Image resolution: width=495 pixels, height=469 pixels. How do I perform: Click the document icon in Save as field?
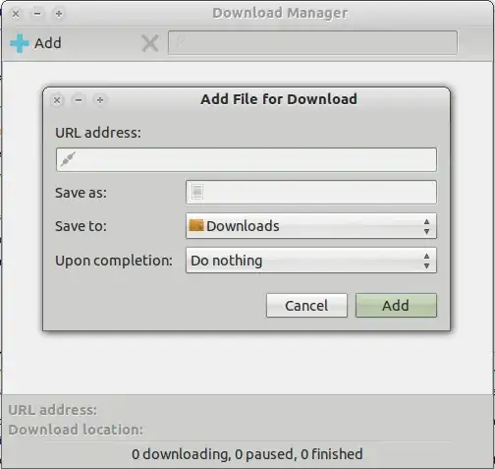coord(197,192)
